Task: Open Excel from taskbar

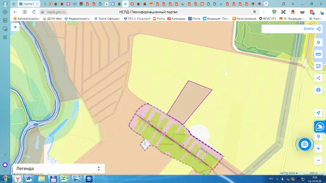Action: [65, 179]
